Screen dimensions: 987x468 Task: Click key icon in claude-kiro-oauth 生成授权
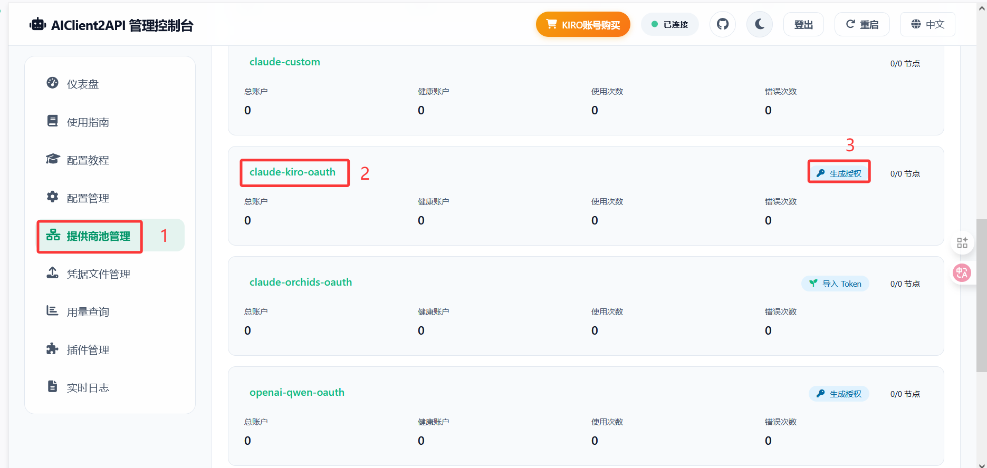click(820, 173)
